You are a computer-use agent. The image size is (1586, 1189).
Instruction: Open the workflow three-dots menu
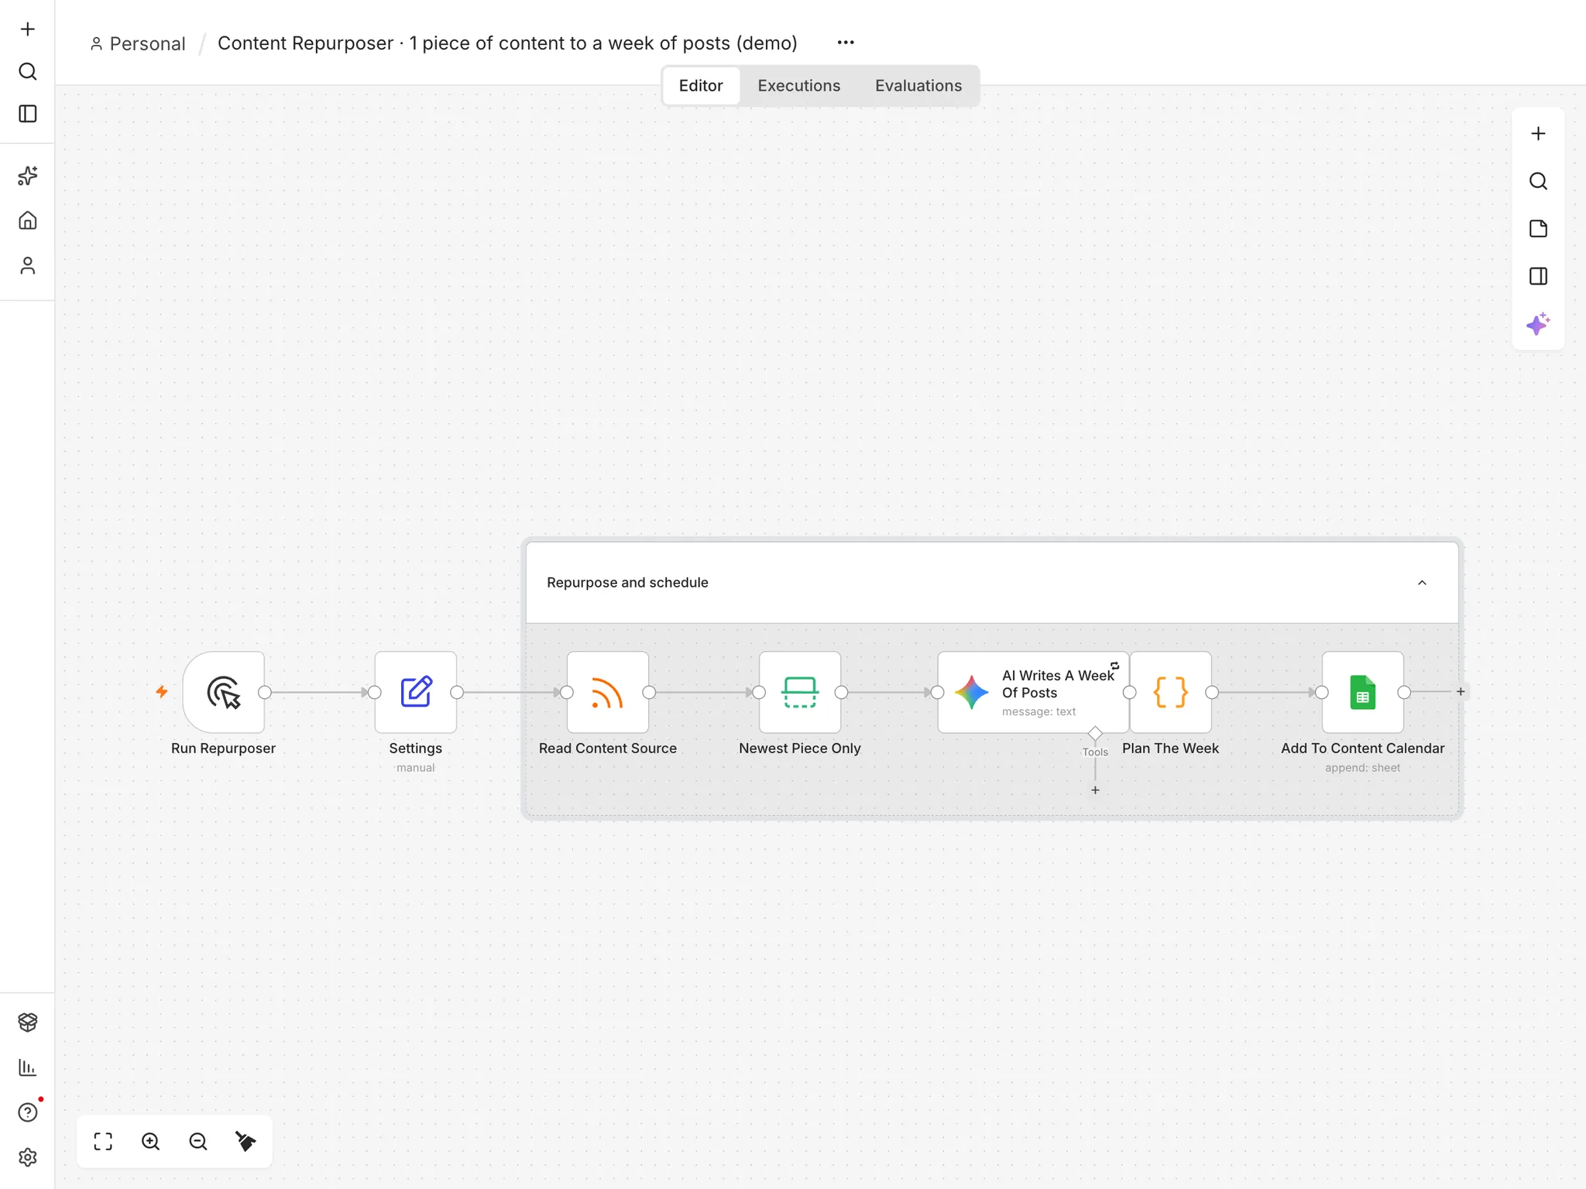click(846, 43)
